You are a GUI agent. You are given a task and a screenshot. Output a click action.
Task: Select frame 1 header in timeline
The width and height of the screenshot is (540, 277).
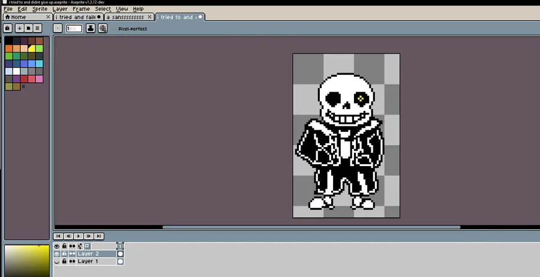tap(120, 246)
